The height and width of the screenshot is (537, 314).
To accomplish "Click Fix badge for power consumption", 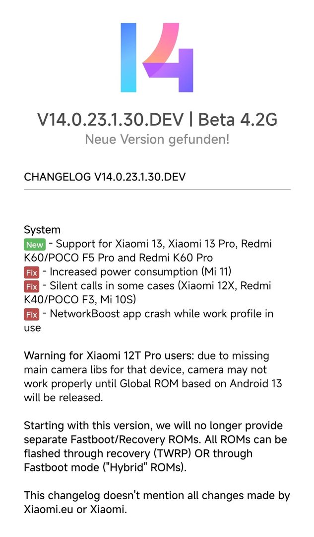I will coord(31,272).
